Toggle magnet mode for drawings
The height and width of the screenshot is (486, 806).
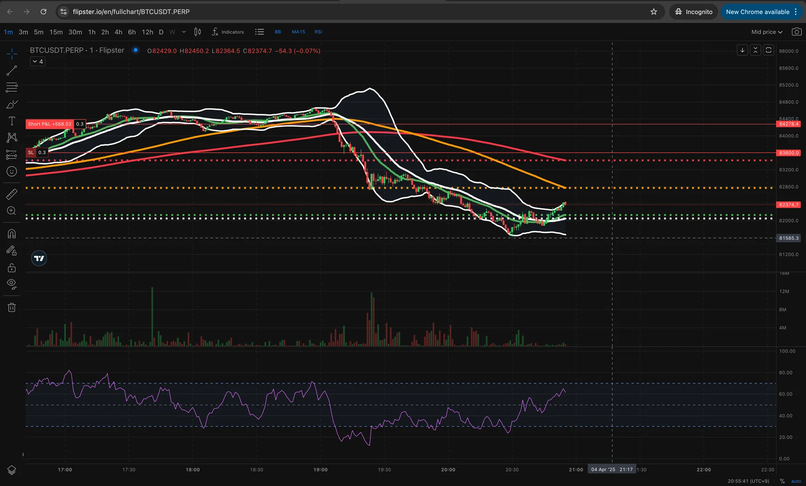click(12, 234)
